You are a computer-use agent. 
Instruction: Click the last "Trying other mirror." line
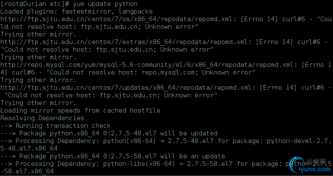pyautogui.click(x=39, y=103)
